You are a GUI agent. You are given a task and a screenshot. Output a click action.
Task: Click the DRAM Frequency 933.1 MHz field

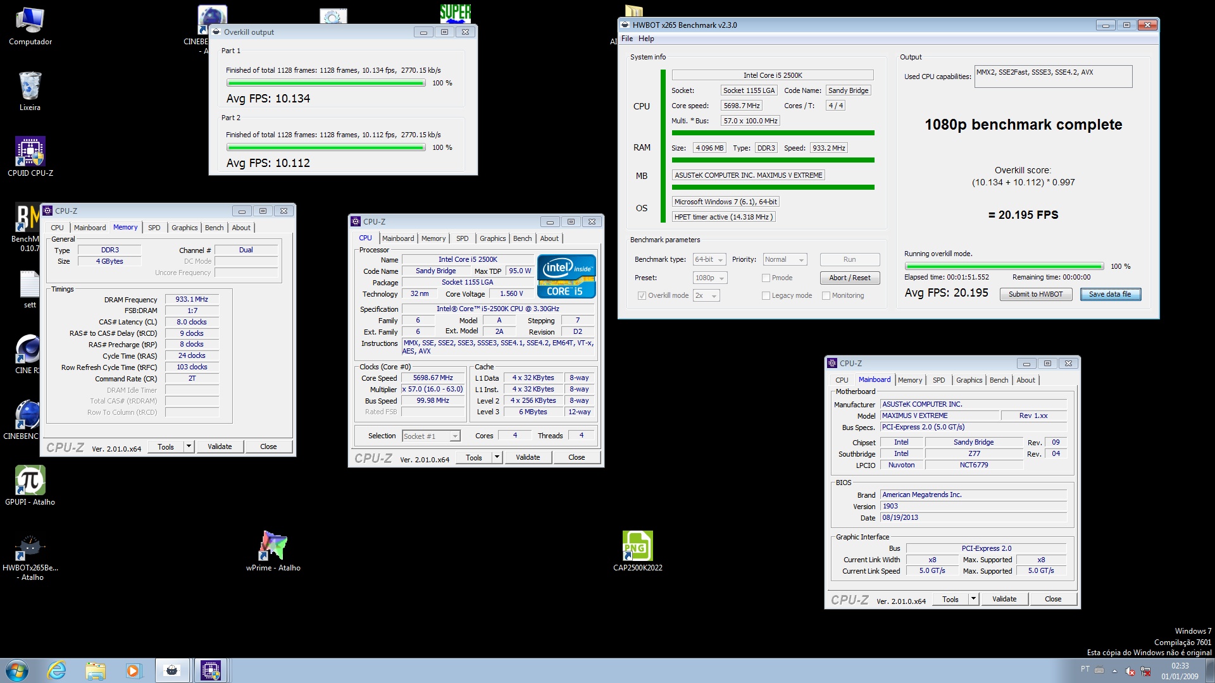192,299
